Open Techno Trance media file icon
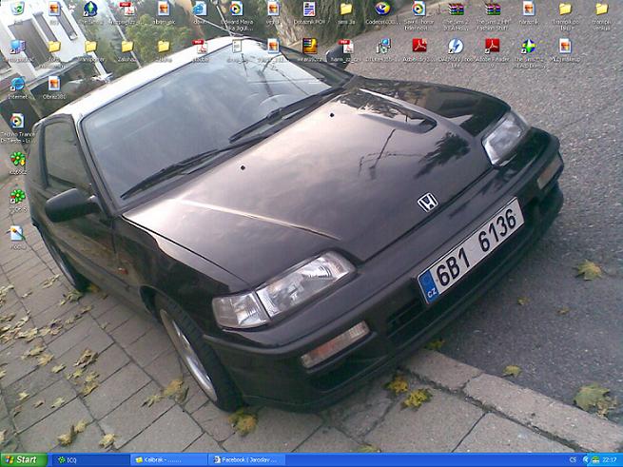Screen dimensions: 623x467 tap(17, 122)
